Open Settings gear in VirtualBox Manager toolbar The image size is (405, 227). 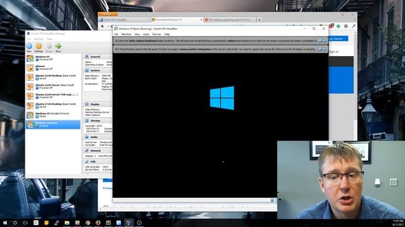[39, 46]
